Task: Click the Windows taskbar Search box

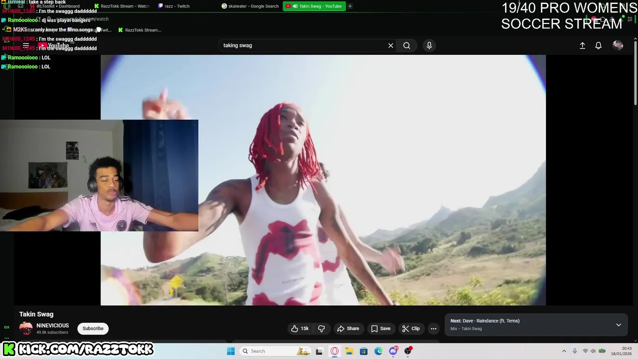Action: (x=275, y=351)
